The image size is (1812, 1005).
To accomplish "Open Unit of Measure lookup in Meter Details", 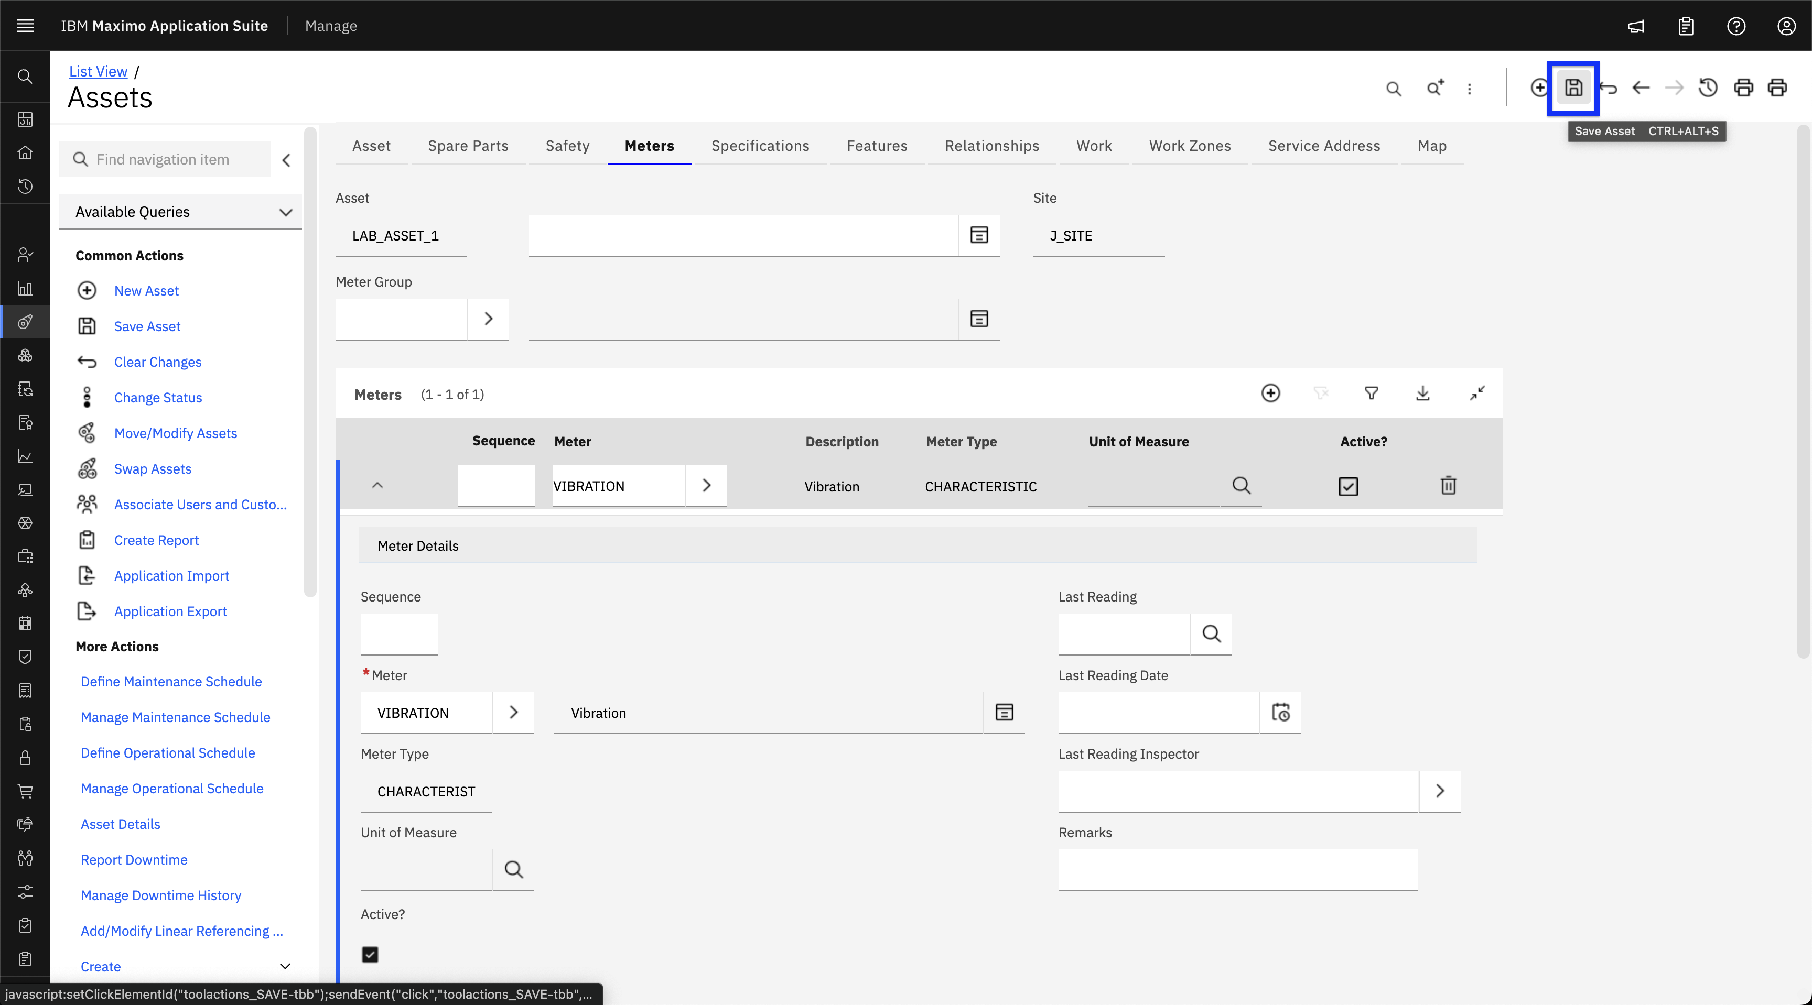I will [513, 870].
